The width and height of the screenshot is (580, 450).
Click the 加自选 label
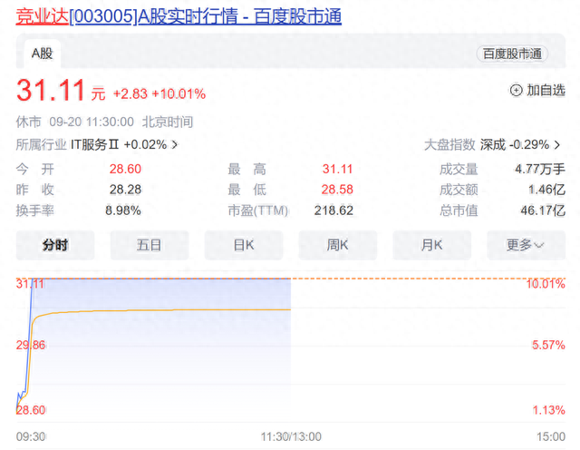click(x=546, y=90)
